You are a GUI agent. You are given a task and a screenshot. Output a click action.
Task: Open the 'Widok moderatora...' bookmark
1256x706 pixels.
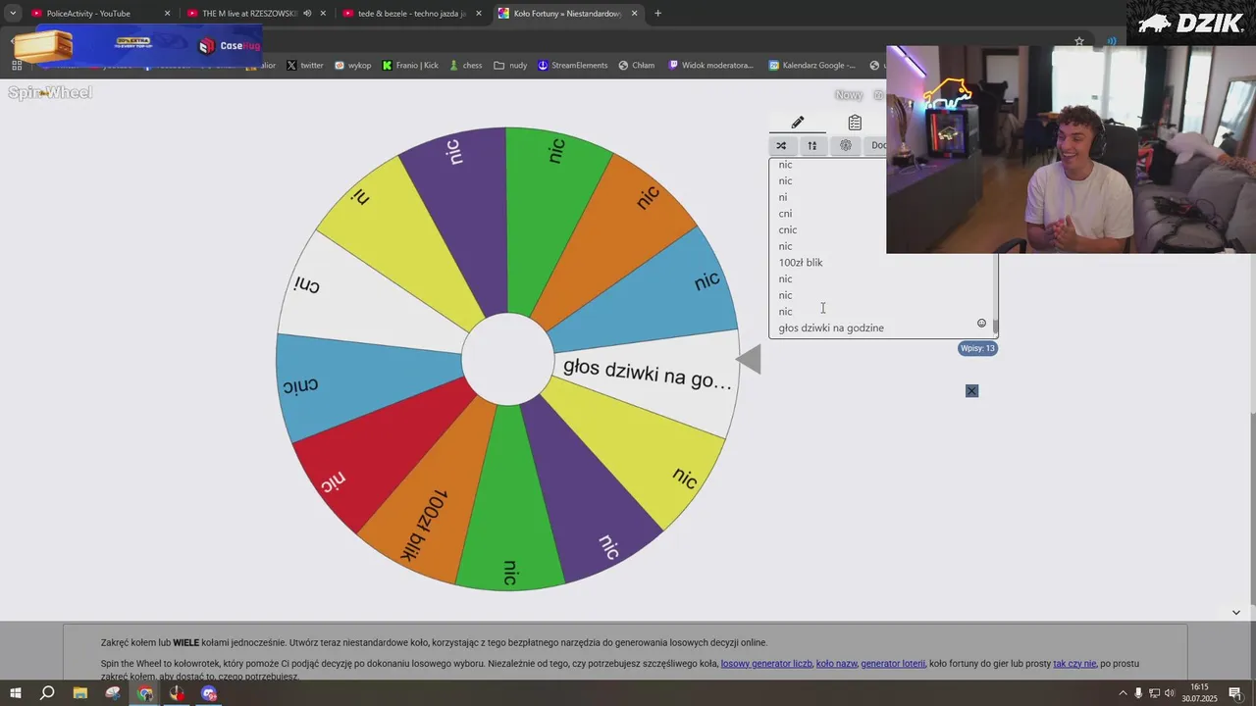coord(711,66)
